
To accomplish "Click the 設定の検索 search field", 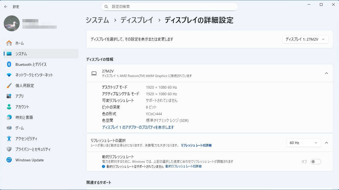I will pos(169,6).
